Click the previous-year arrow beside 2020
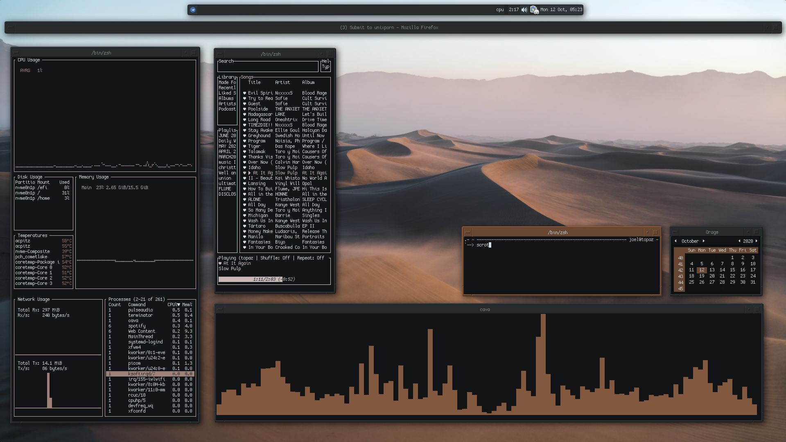 [x=740, y=241]
